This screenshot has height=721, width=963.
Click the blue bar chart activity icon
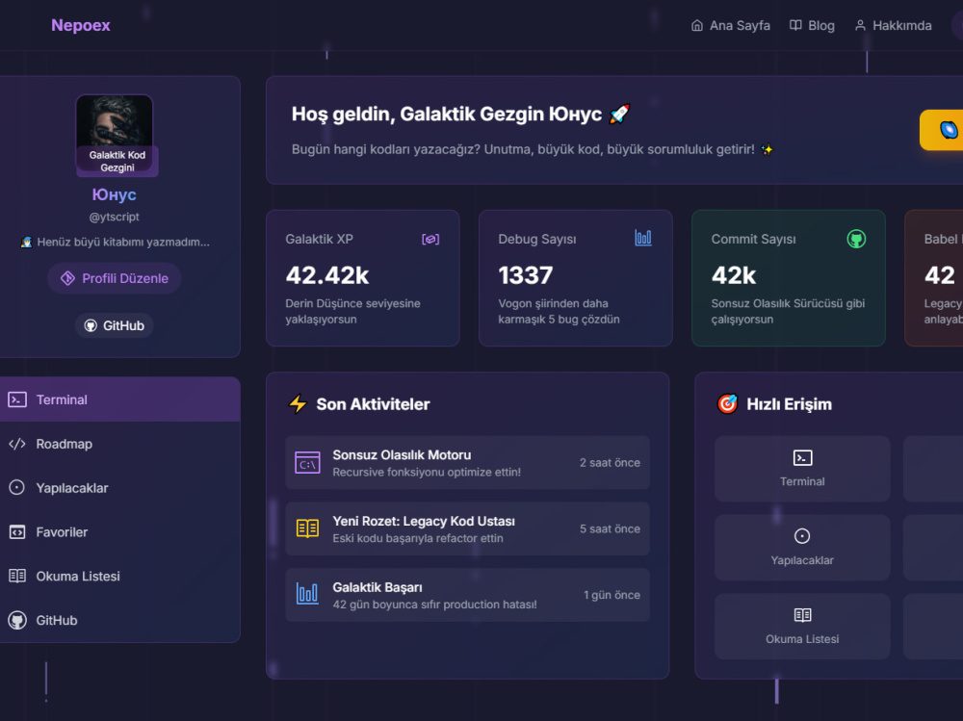(x=307, y=594)
